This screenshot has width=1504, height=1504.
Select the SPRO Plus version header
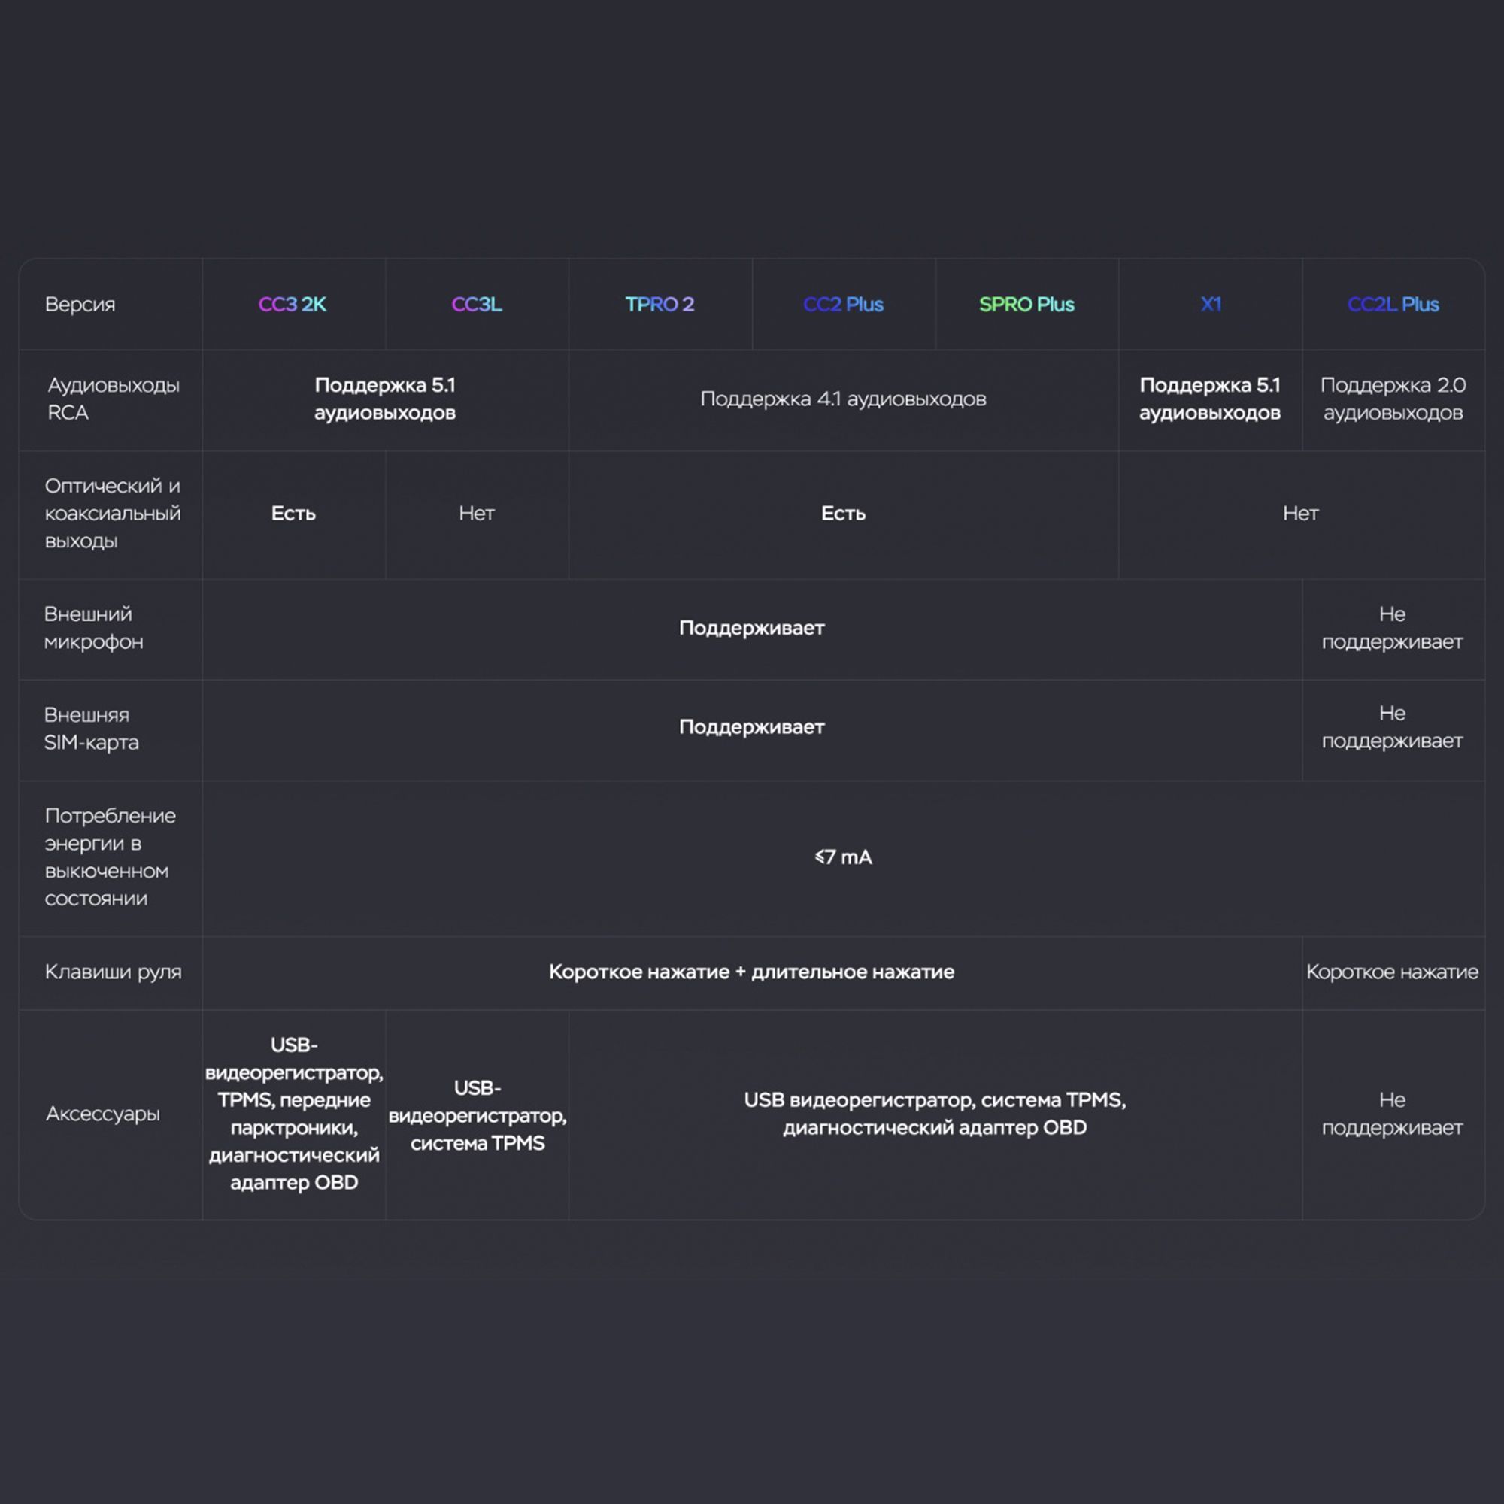[x=1026, y=305]
